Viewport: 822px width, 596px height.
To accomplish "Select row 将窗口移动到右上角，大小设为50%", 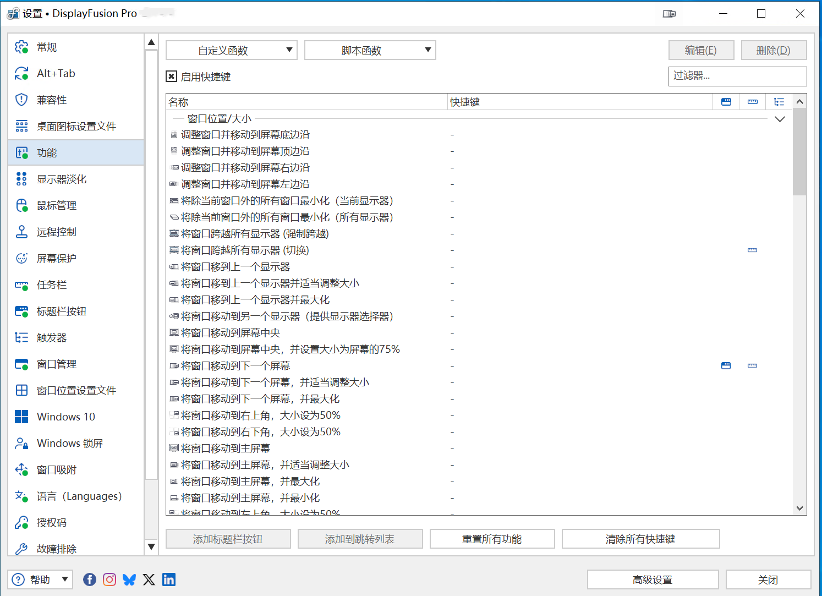I will point(479,415).
